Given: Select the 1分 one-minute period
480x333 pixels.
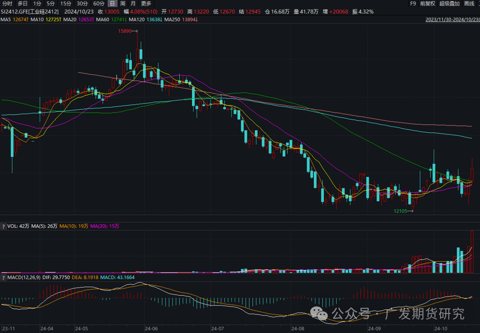Looking at the screenshot, I should (x=37, y=4).
